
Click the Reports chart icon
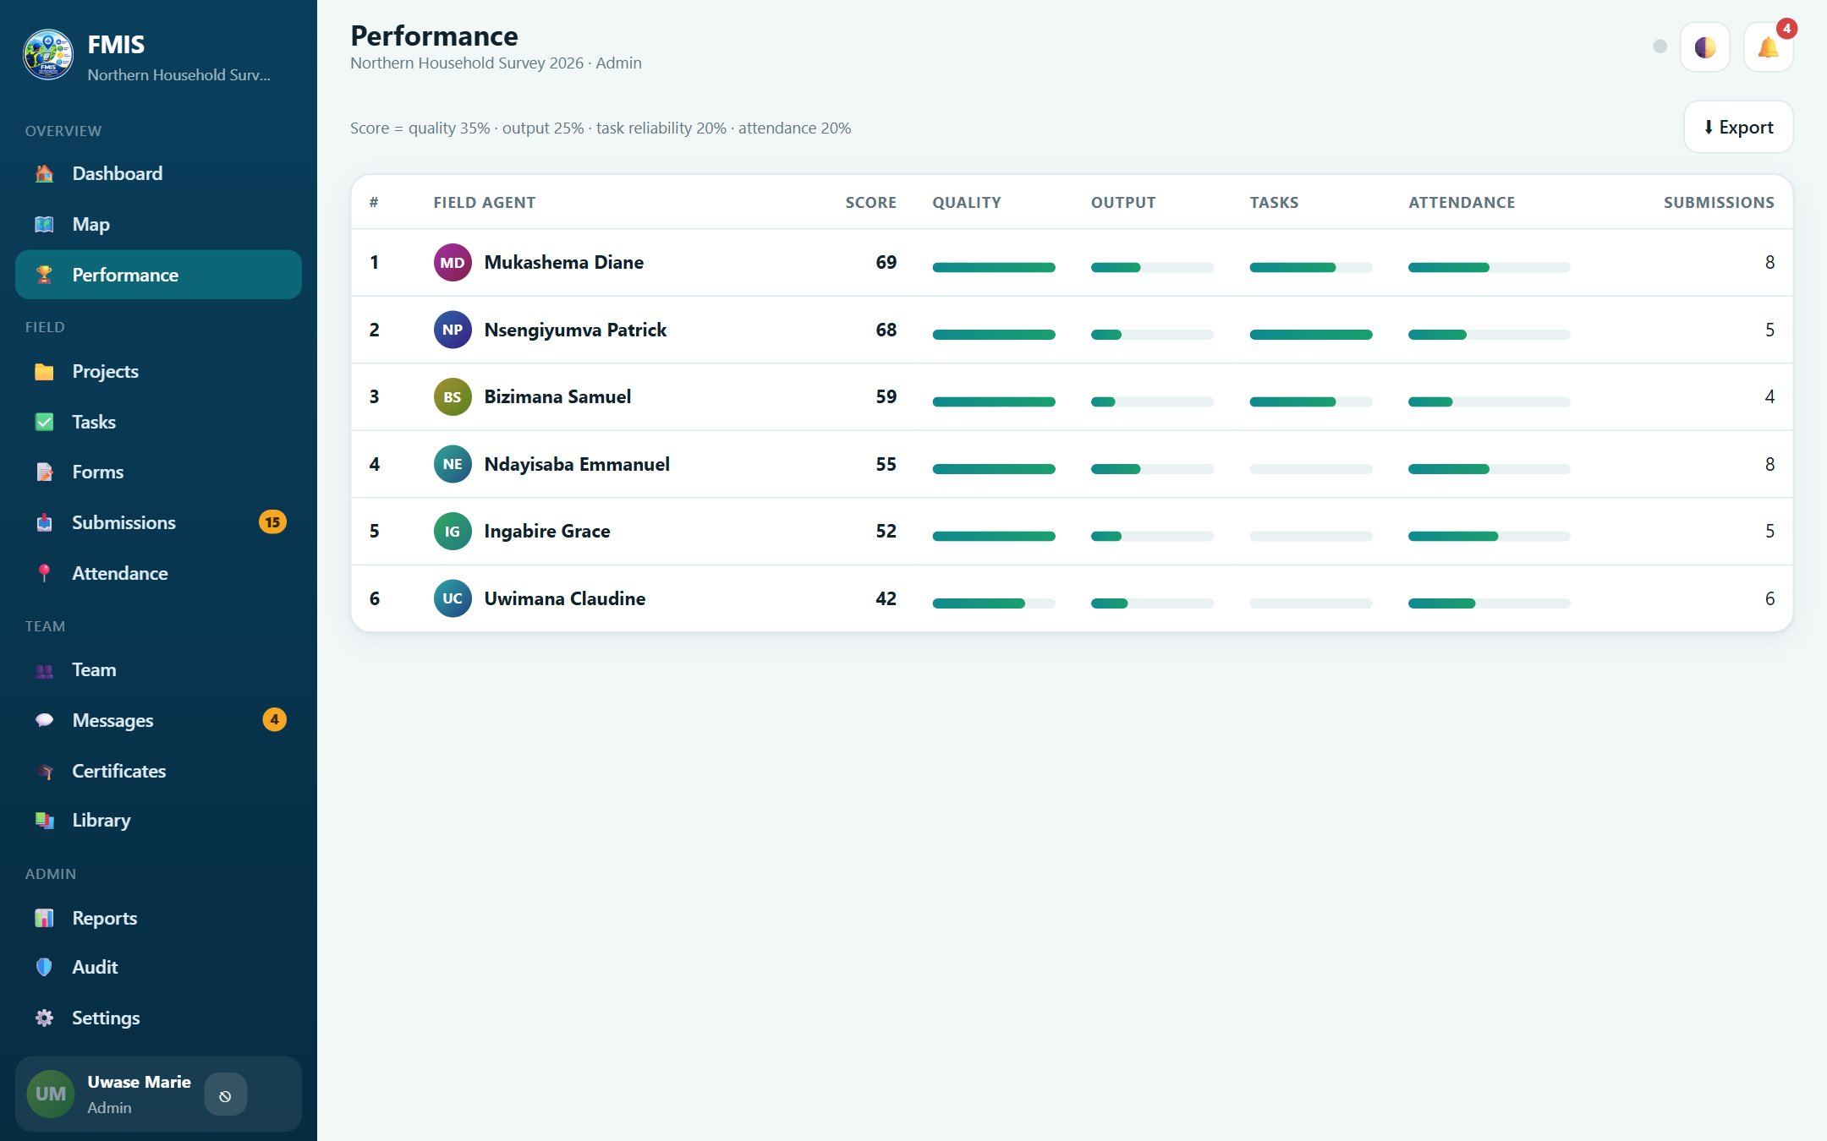44,918
